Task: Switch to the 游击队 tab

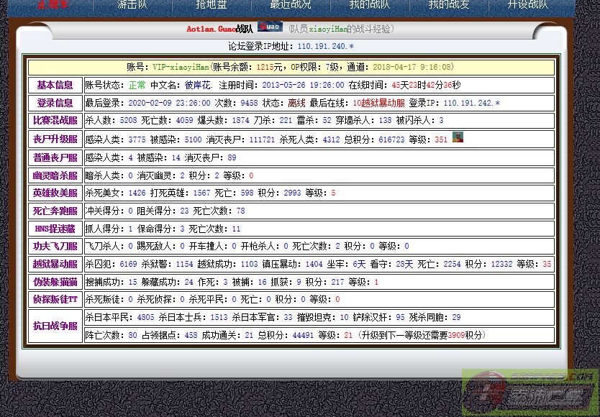Action: pos(132,4)
